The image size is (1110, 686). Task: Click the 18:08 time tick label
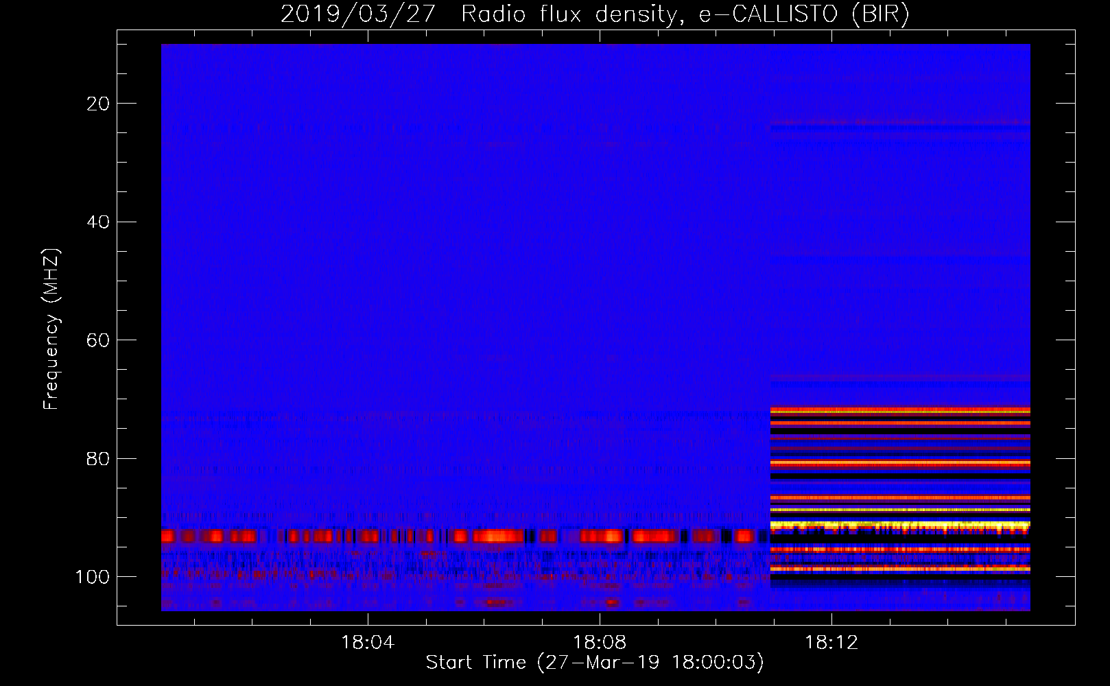coord(600,643)
